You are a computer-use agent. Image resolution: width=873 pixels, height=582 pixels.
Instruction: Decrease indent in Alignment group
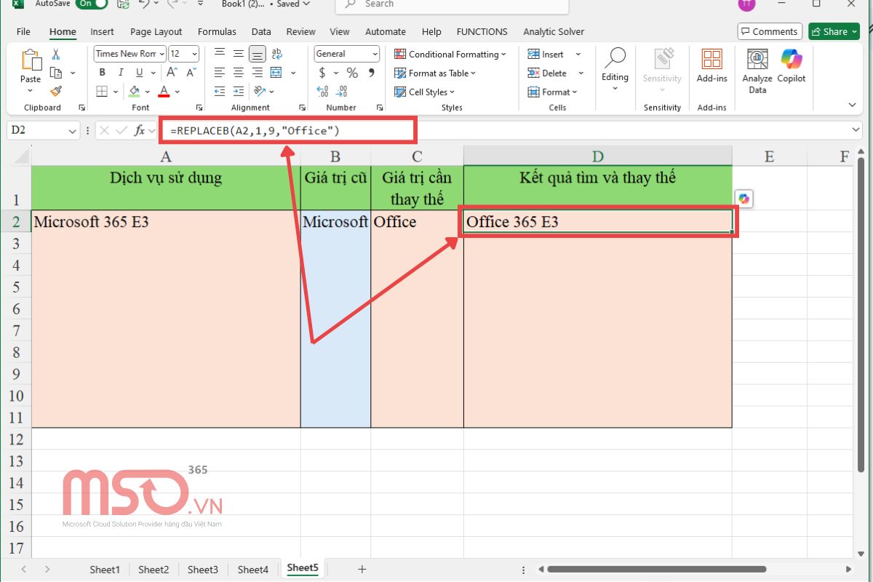tap(220, 92)
